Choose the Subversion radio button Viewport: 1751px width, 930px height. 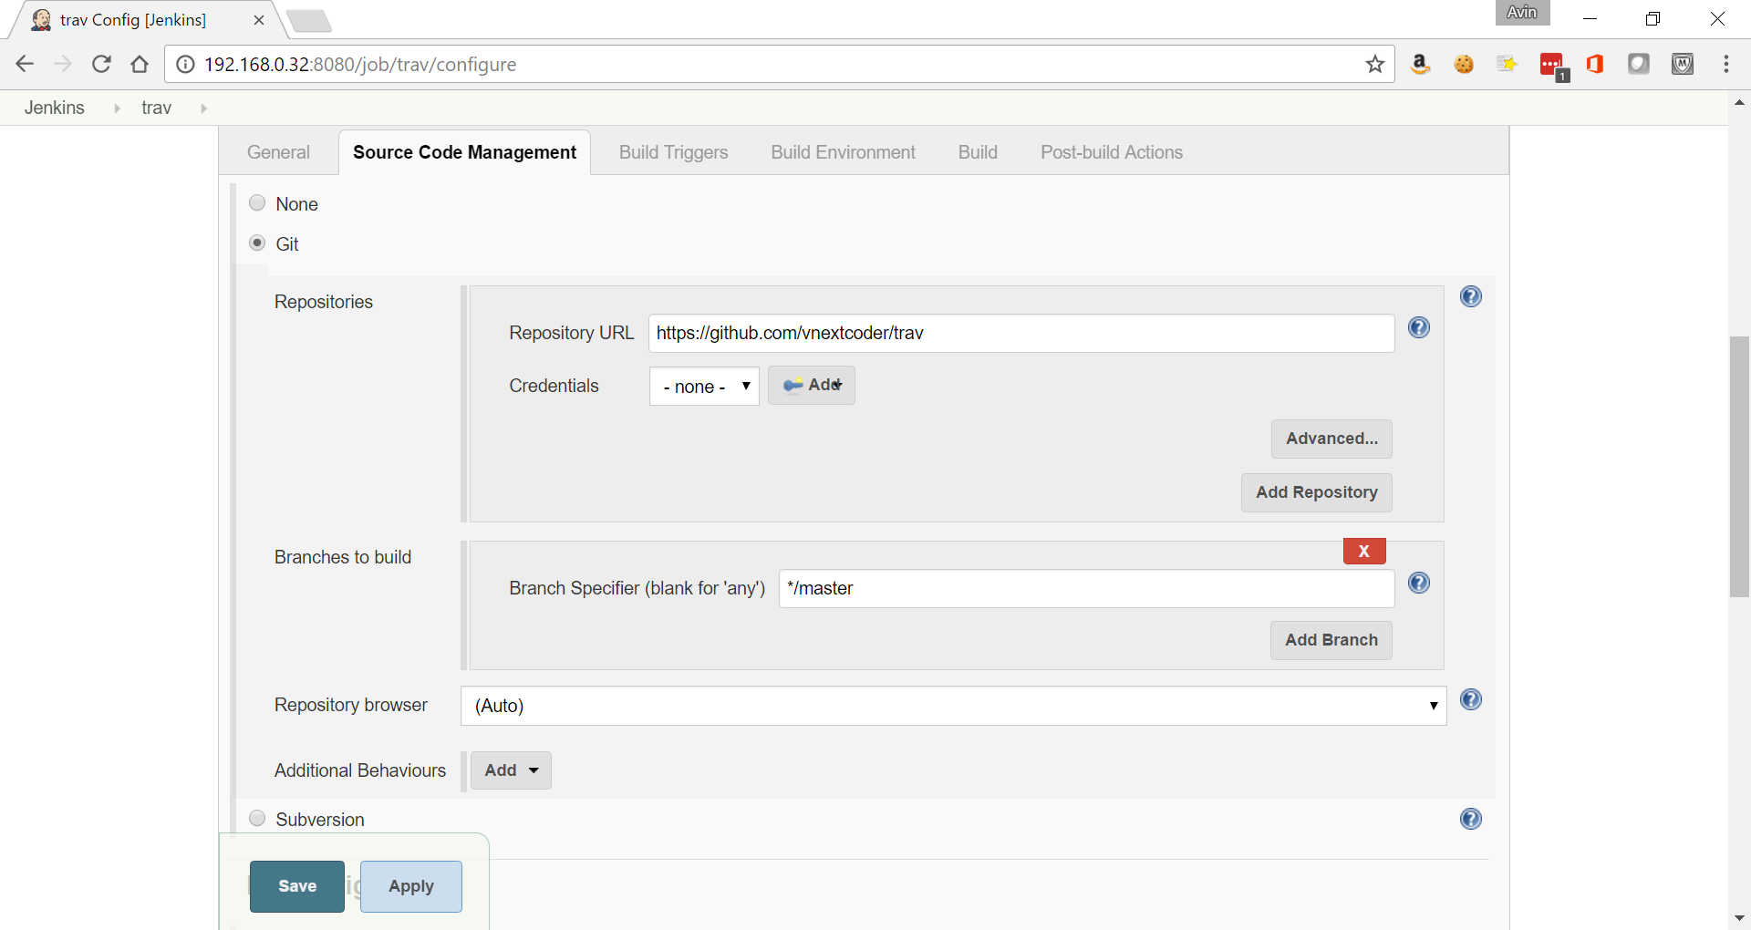pyautogui.click(x=257, y=819)
